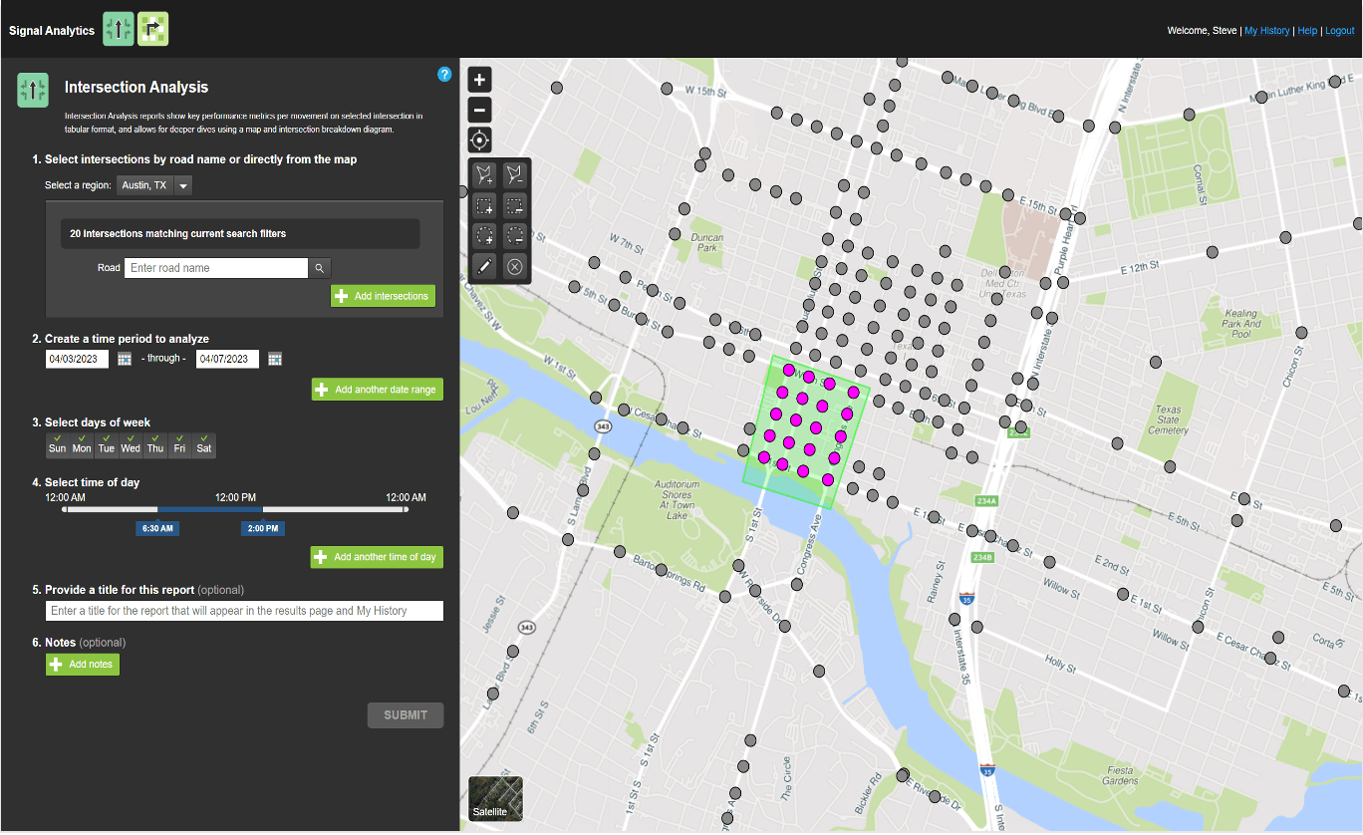Image resolution: width=1363 pixels, height=835 pixels.
Task: Open calendar picker for end date
Action: point(275,359)
